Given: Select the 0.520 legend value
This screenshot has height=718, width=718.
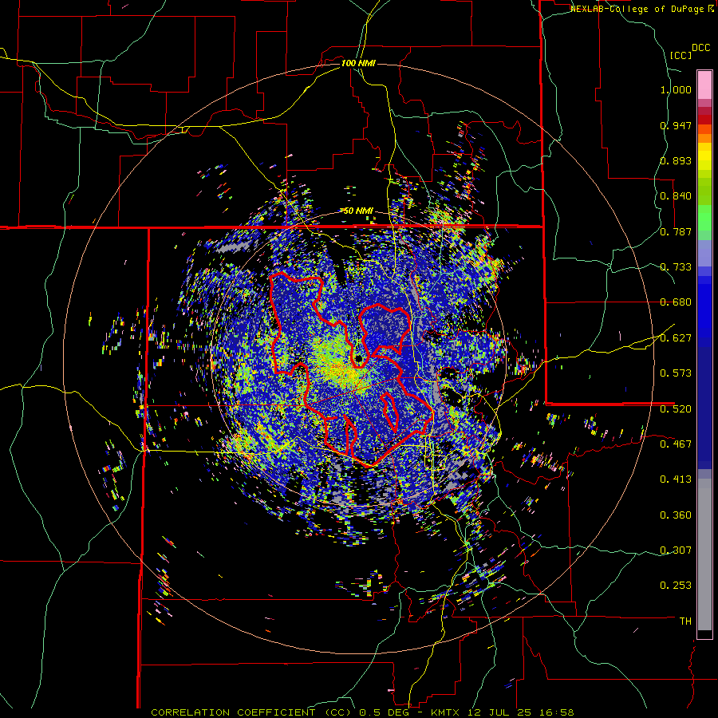Looking at the screenshot, I should (x=676, y=408).
